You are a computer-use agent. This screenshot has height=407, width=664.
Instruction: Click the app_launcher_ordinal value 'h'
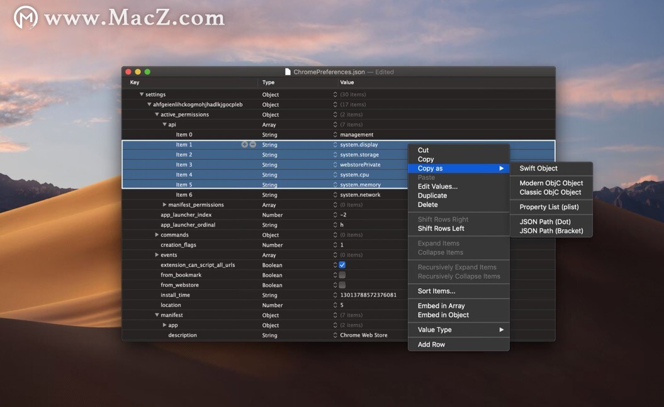click(342, 225)
